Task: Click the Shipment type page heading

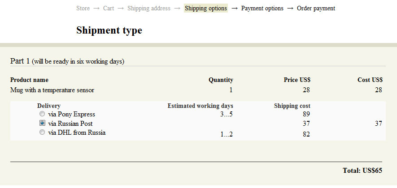Action: (x=109, y=30)
